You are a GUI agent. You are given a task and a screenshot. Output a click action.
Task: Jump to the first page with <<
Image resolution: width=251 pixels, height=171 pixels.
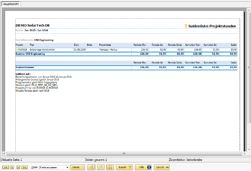click(5, 167)
